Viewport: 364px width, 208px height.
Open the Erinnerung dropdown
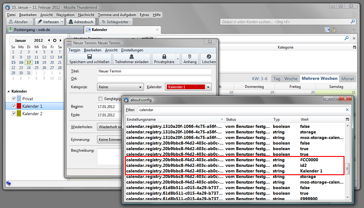click(110, 139)
